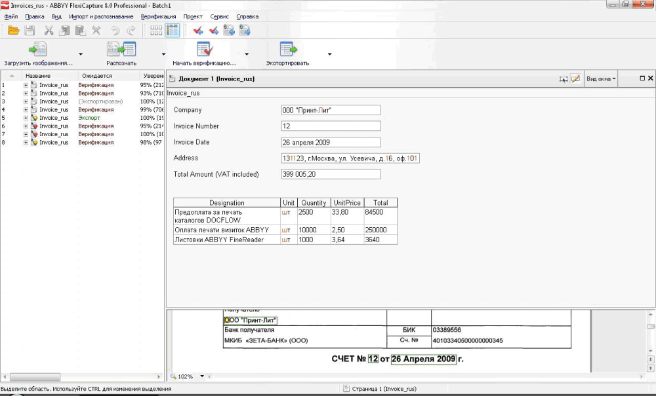The image size is (656, 396).
Task: Open the Сервис menu
Action: (x=220, y=17)
